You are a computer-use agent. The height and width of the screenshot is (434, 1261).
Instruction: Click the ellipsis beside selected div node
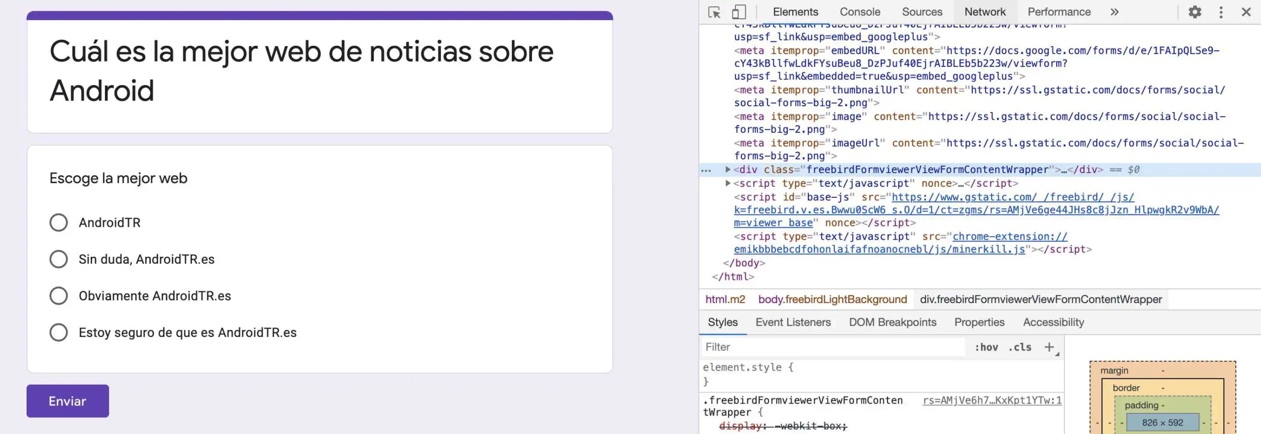tap(706, 170)
